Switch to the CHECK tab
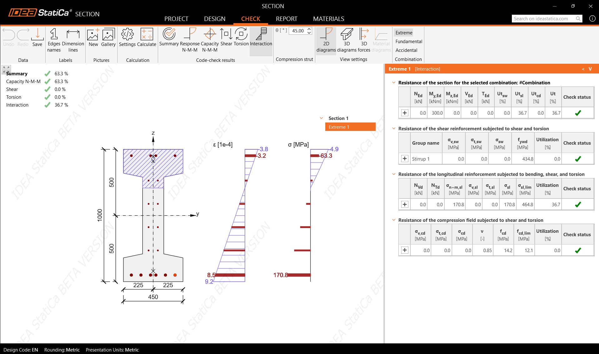Image resolution: width=599 pixels, height=354 pixels. (x=251, y=19)
